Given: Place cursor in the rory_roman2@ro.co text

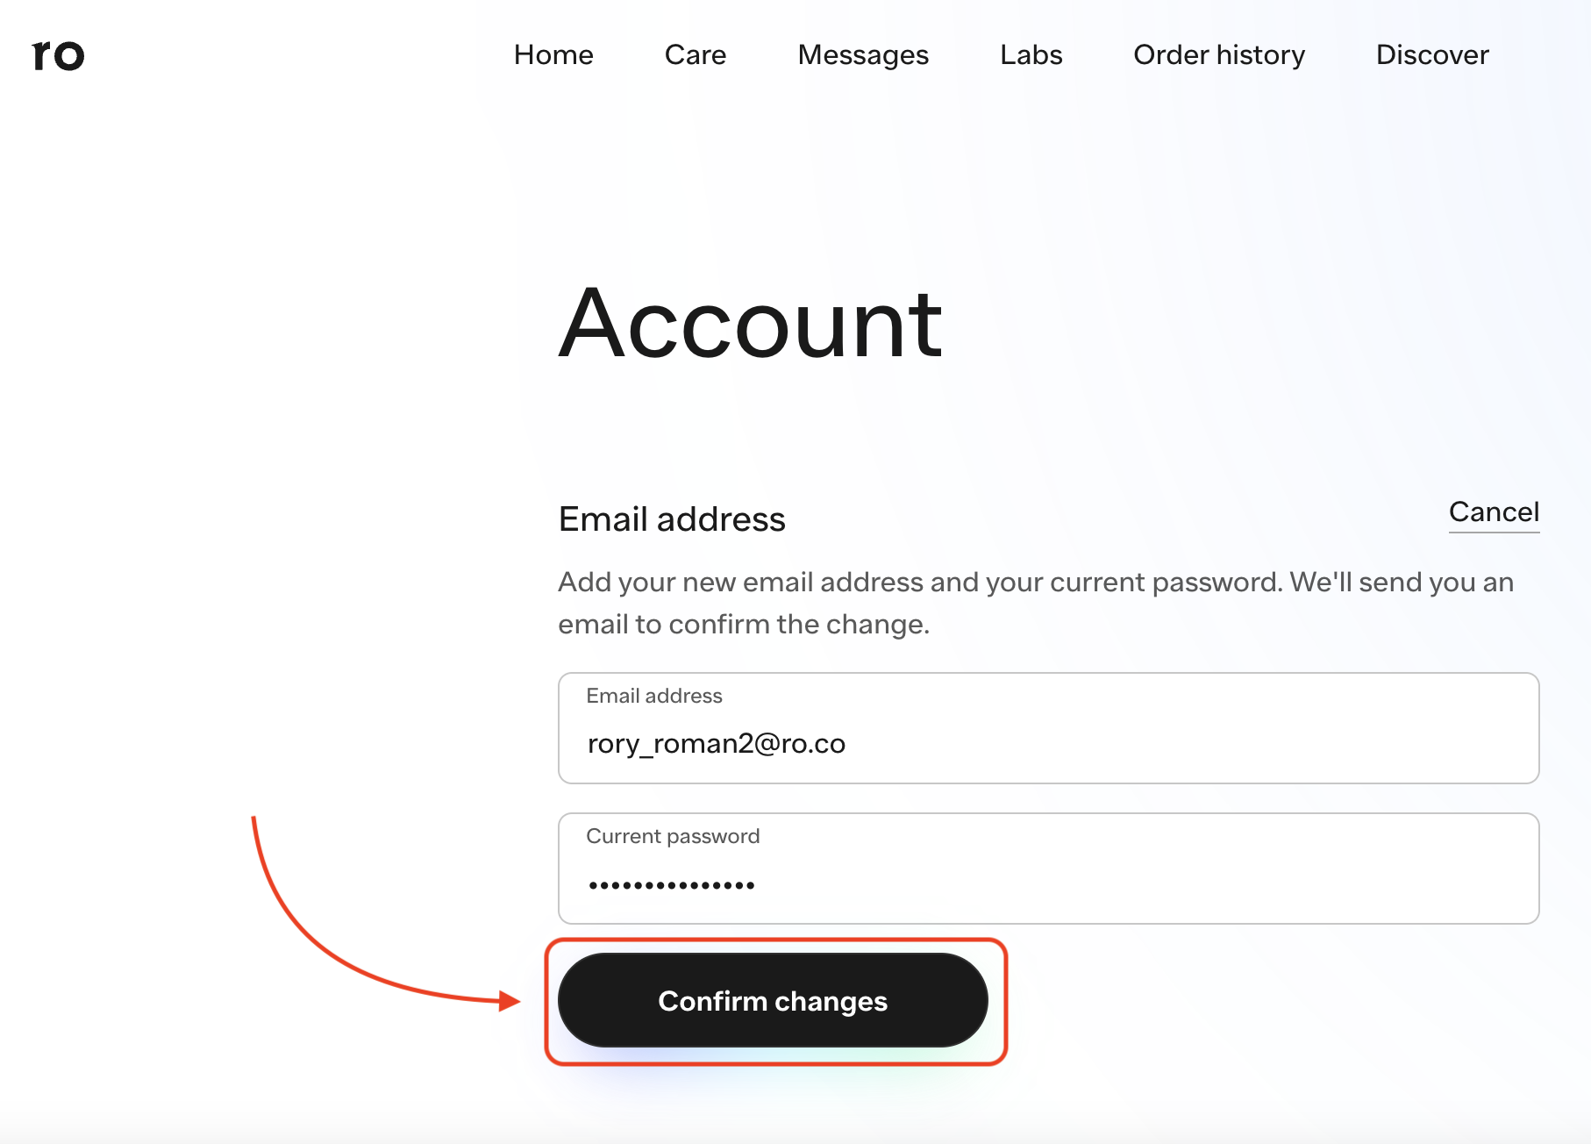Looking at the screenshot, I should (x=716, y=744).
